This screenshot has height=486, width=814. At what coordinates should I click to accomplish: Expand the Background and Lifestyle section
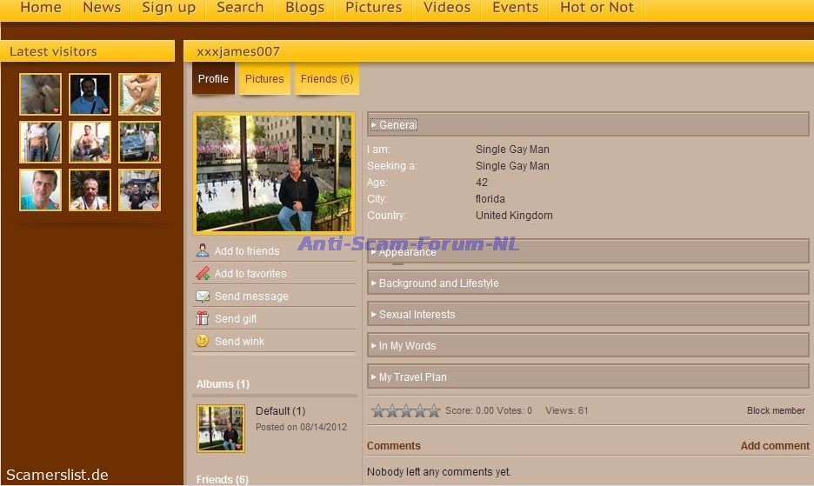(438, 283)
